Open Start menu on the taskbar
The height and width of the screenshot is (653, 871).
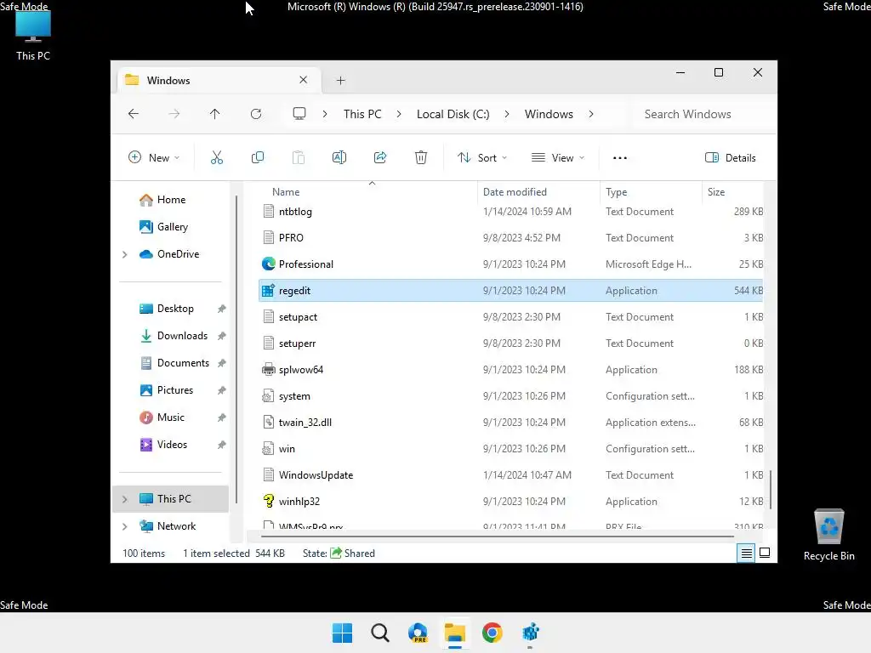342,633
